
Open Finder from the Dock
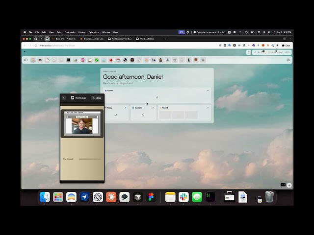coord(45,197)
